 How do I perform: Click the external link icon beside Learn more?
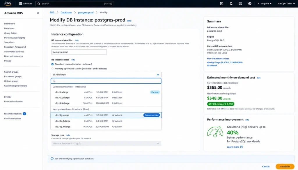pos(241,147)
